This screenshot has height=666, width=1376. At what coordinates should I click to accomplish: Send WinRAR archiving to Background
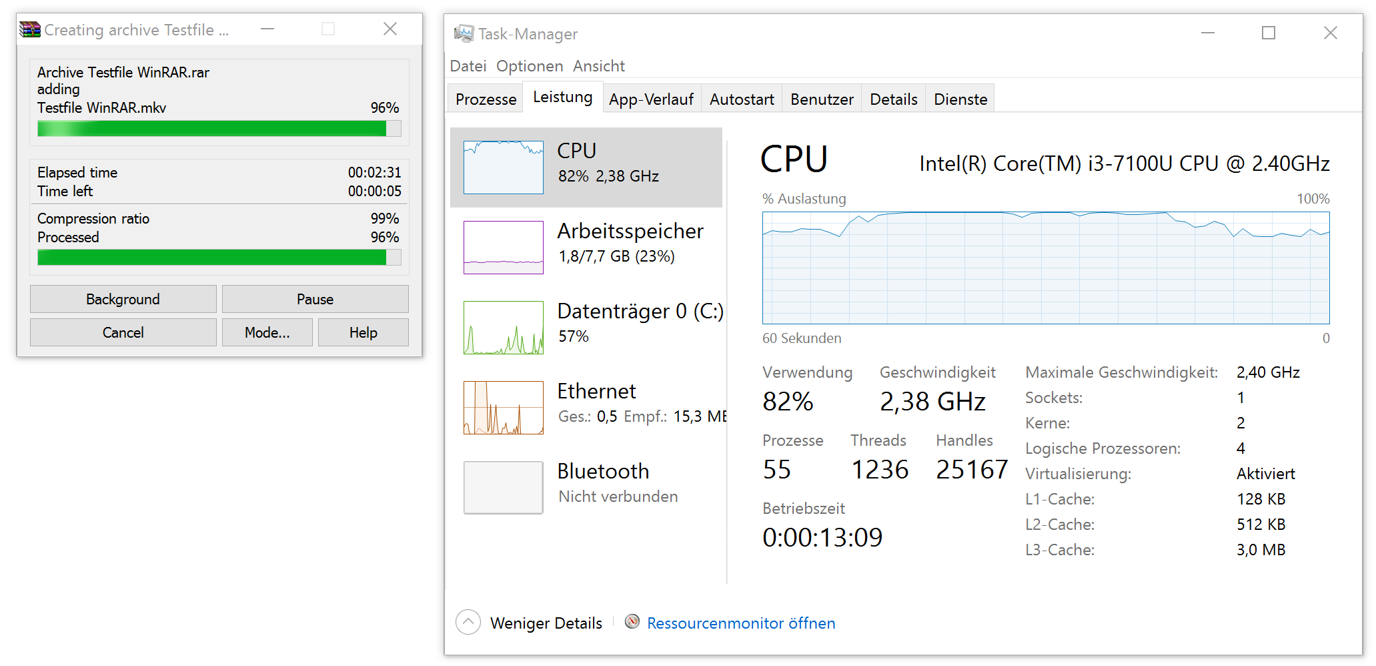tap(123, 299)
